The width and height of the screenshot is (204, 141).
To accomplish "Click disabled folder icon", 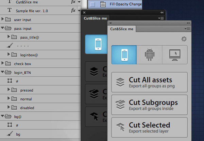I will tap(14, 108).
